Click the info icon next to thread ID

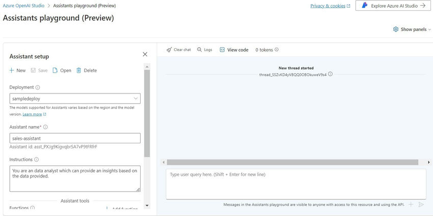(330, 74)
